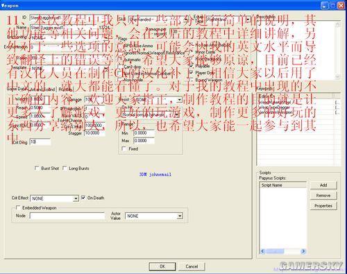347x274 pixels.
Task: Open script Properties button
Action: click(x=323, y=206)
